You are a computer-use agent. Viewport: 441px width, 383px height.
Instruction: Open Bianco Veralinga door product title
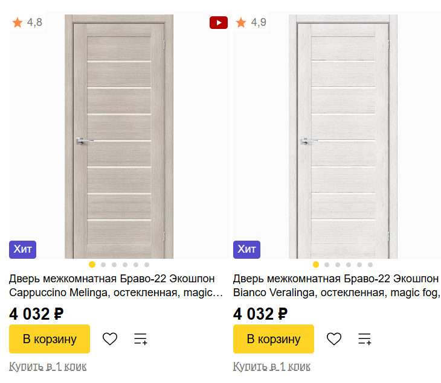(336, 286)
